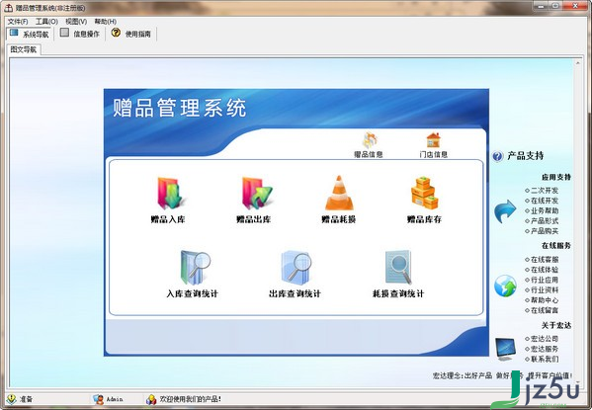Click the 准备 status bar text
The width and height of the screenshot is (592, 410).
click(x=26, y=399)
